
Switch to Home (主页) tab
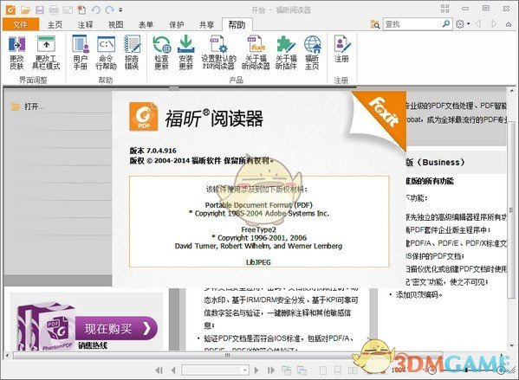pyautogui.click(x=55, y=24)
